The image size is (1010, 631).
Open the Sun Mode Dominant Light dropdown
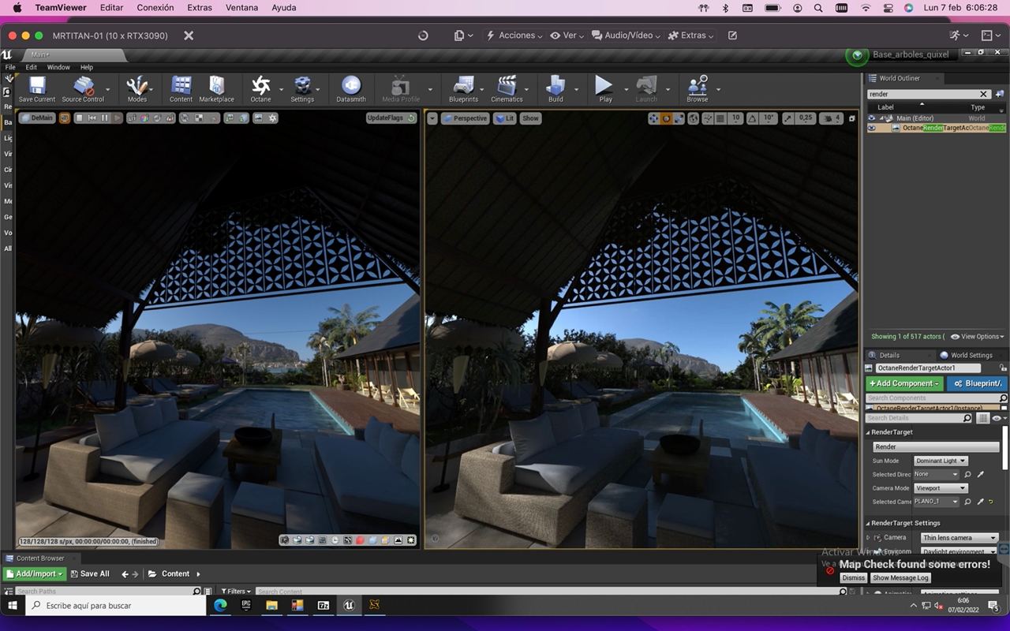tap(941, 461)
